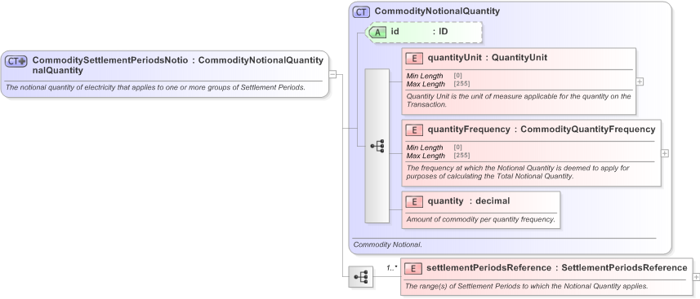
Task: Click the CommoditySettlementPeriodsNotionalQuantity name text
Action: coord(110,65)
